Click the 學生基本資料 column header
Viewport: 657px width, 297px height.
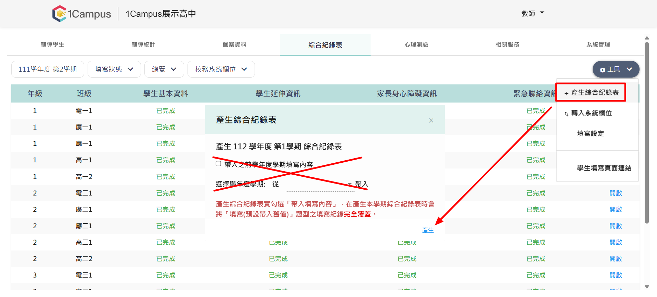pos(166,94)
